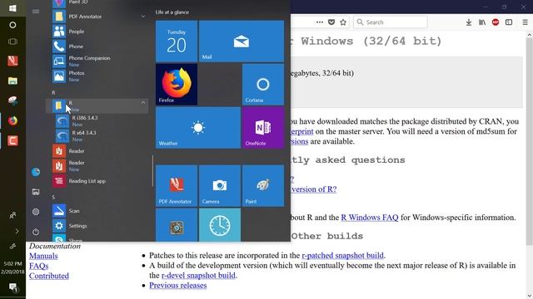Open the PDF Annotator tile

177,186
